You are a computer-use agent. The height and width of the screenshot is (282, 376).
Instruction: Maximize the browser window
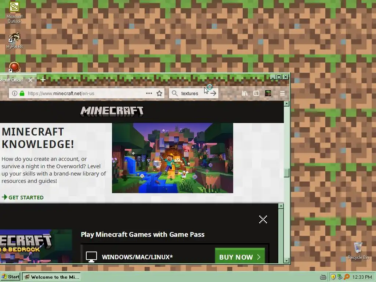(x=279, y=77)
